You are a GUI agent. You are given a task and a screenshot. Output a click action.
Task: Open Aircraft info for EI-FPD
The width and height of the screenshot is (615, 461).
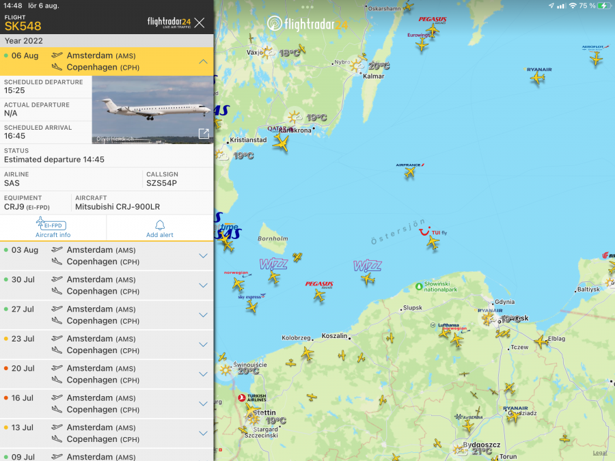[x=53, y=228]
